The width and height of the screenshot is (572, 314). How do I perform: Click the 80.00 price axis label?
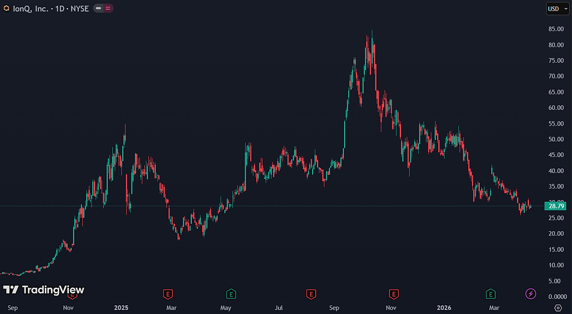pyautogui.click(x=556, y=45)
